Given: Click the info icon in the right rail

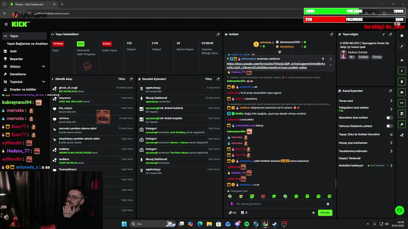Looking at the screenshot, I should coord(402,36).
